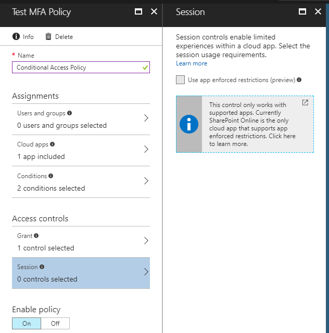Click the SharePoint Online info banner
The width and height of the screenshot is (329, 333).
coord(252,124)
